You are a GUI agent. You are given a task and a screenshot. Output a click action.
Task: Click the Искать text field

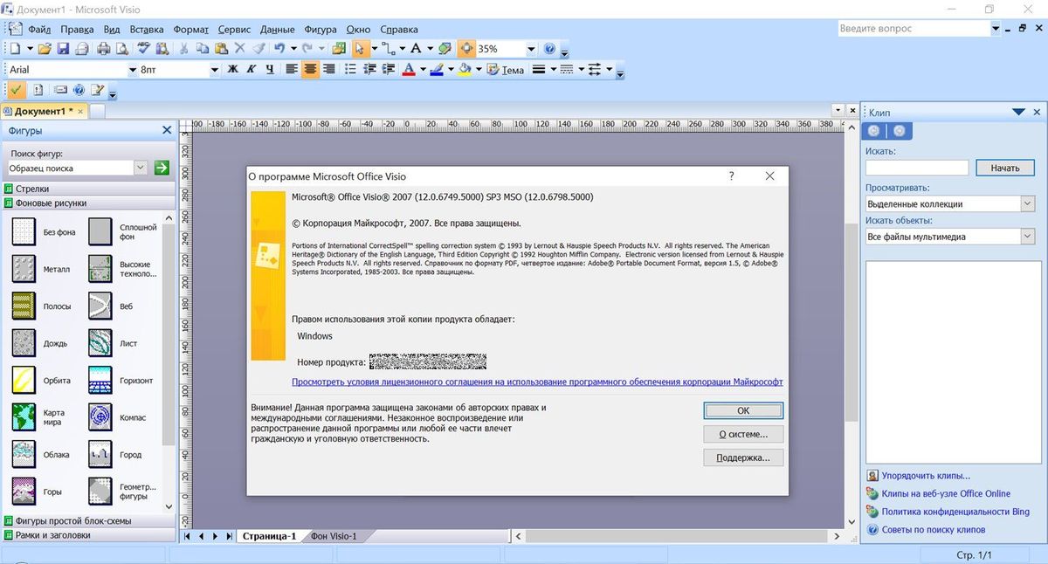pos(917,168)
